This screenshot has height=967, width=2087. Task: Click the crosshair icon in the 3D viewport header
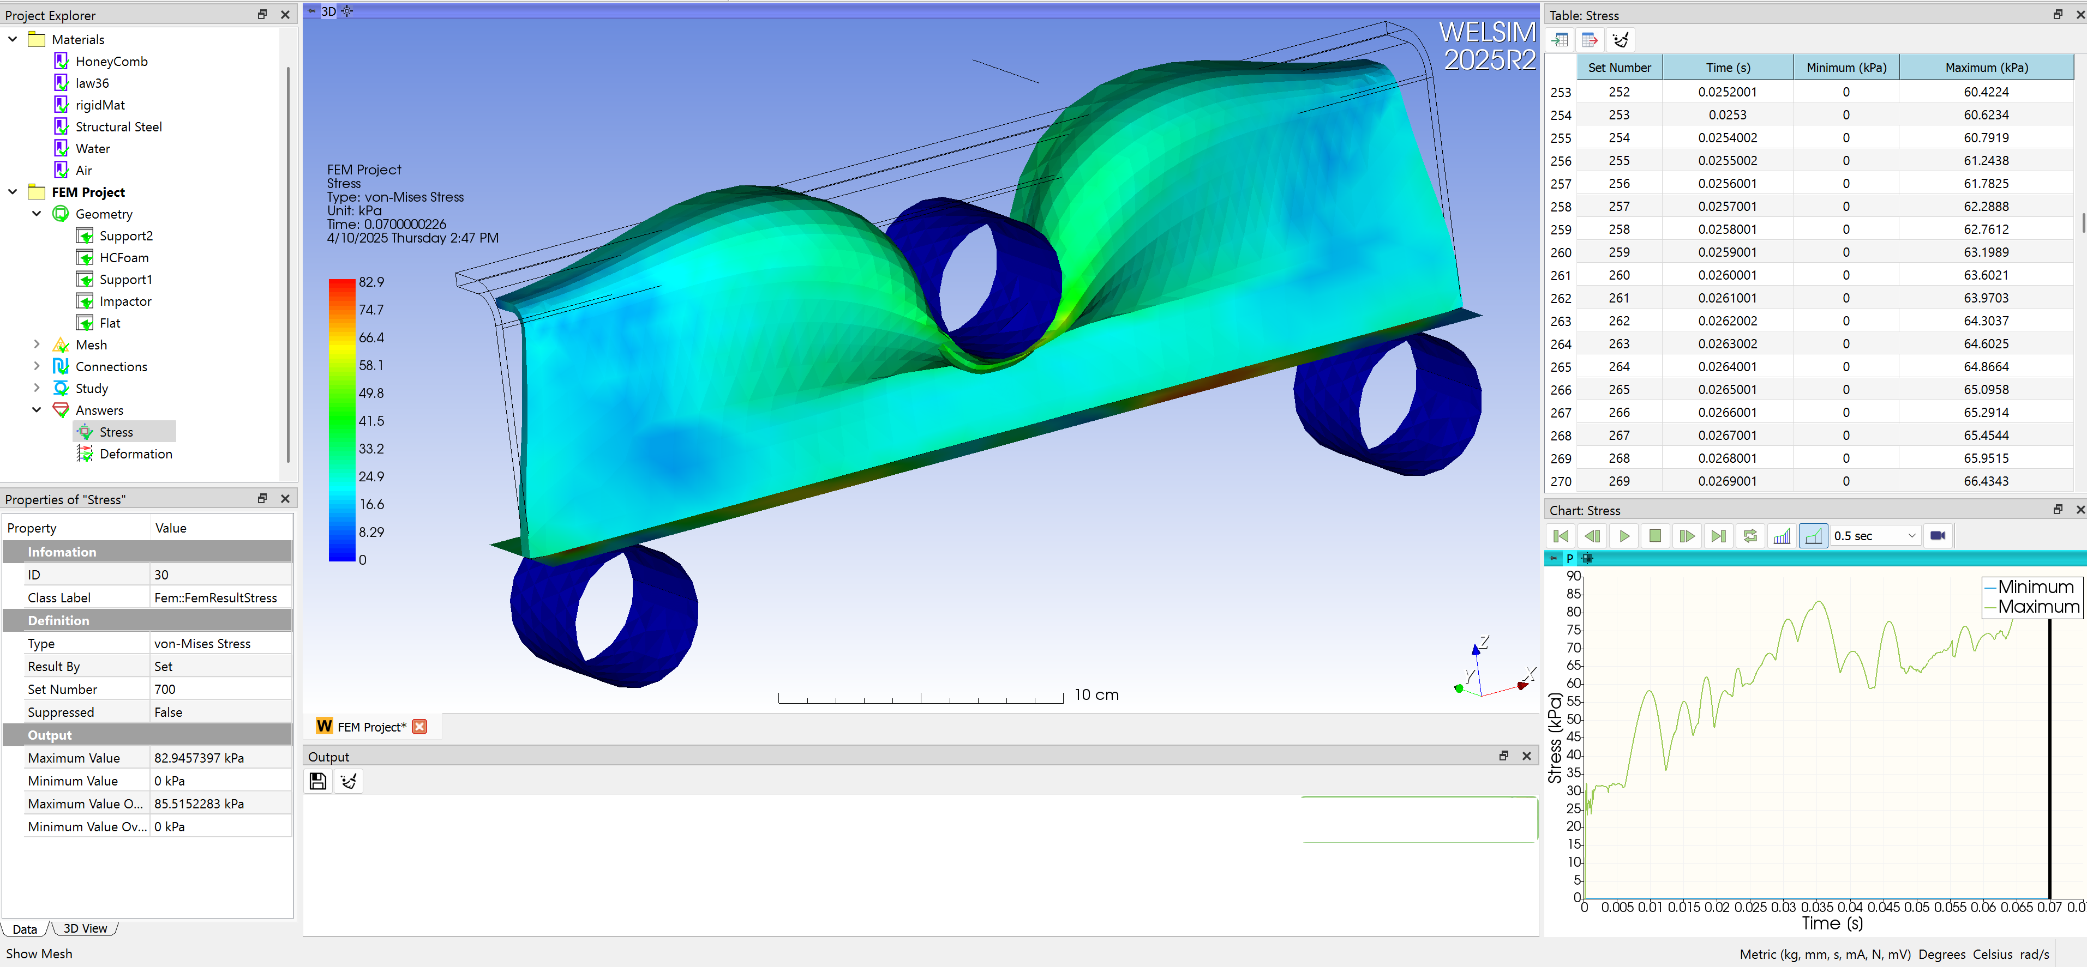pos(347,11)
